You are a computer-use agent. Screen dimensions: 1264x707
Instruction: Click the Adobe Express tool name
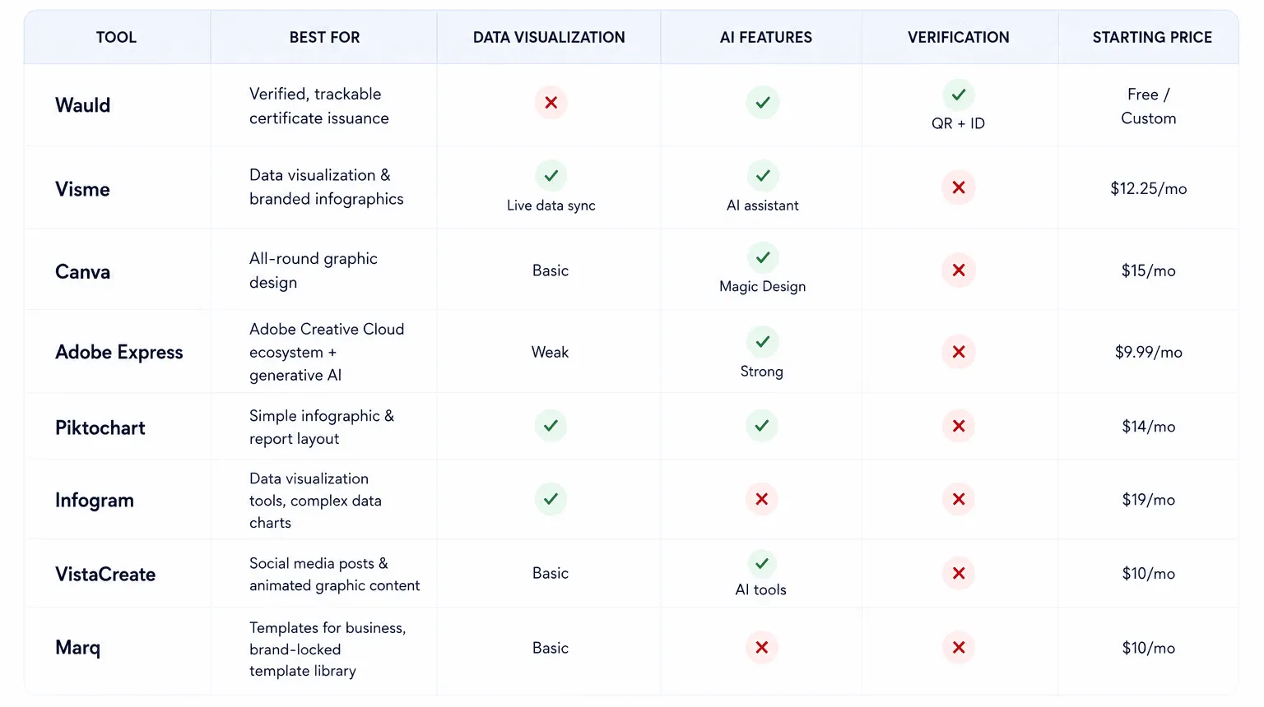coord(119,352)
